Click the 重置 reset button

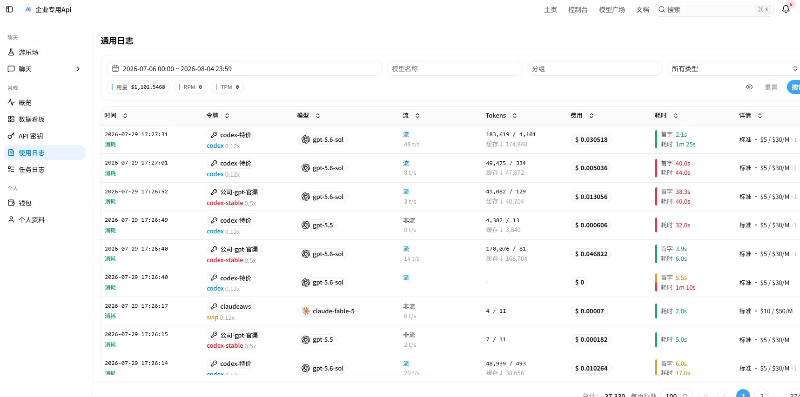pos(771,87)
